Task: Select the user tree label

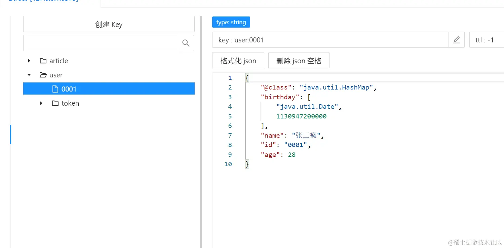Action: click(56, 75)
